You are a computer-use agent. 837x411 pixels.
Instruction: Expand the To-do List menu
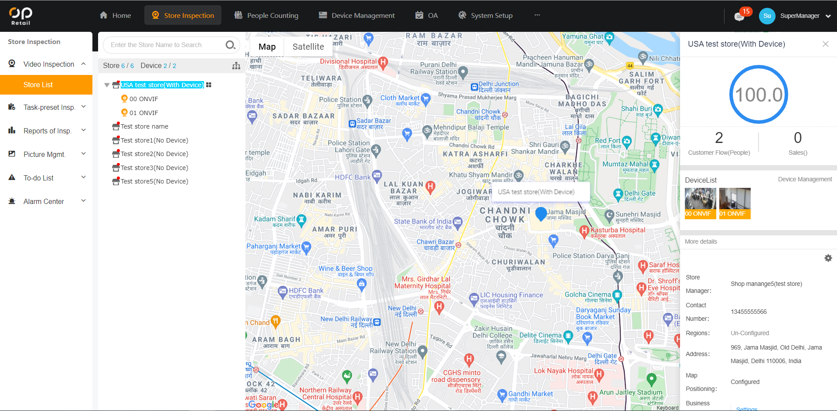coord(83,177)
